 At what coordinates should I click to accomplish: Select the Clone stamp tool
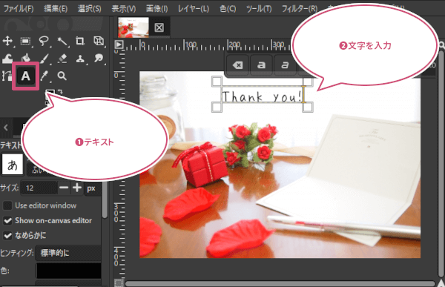click(x=80, y=59)
